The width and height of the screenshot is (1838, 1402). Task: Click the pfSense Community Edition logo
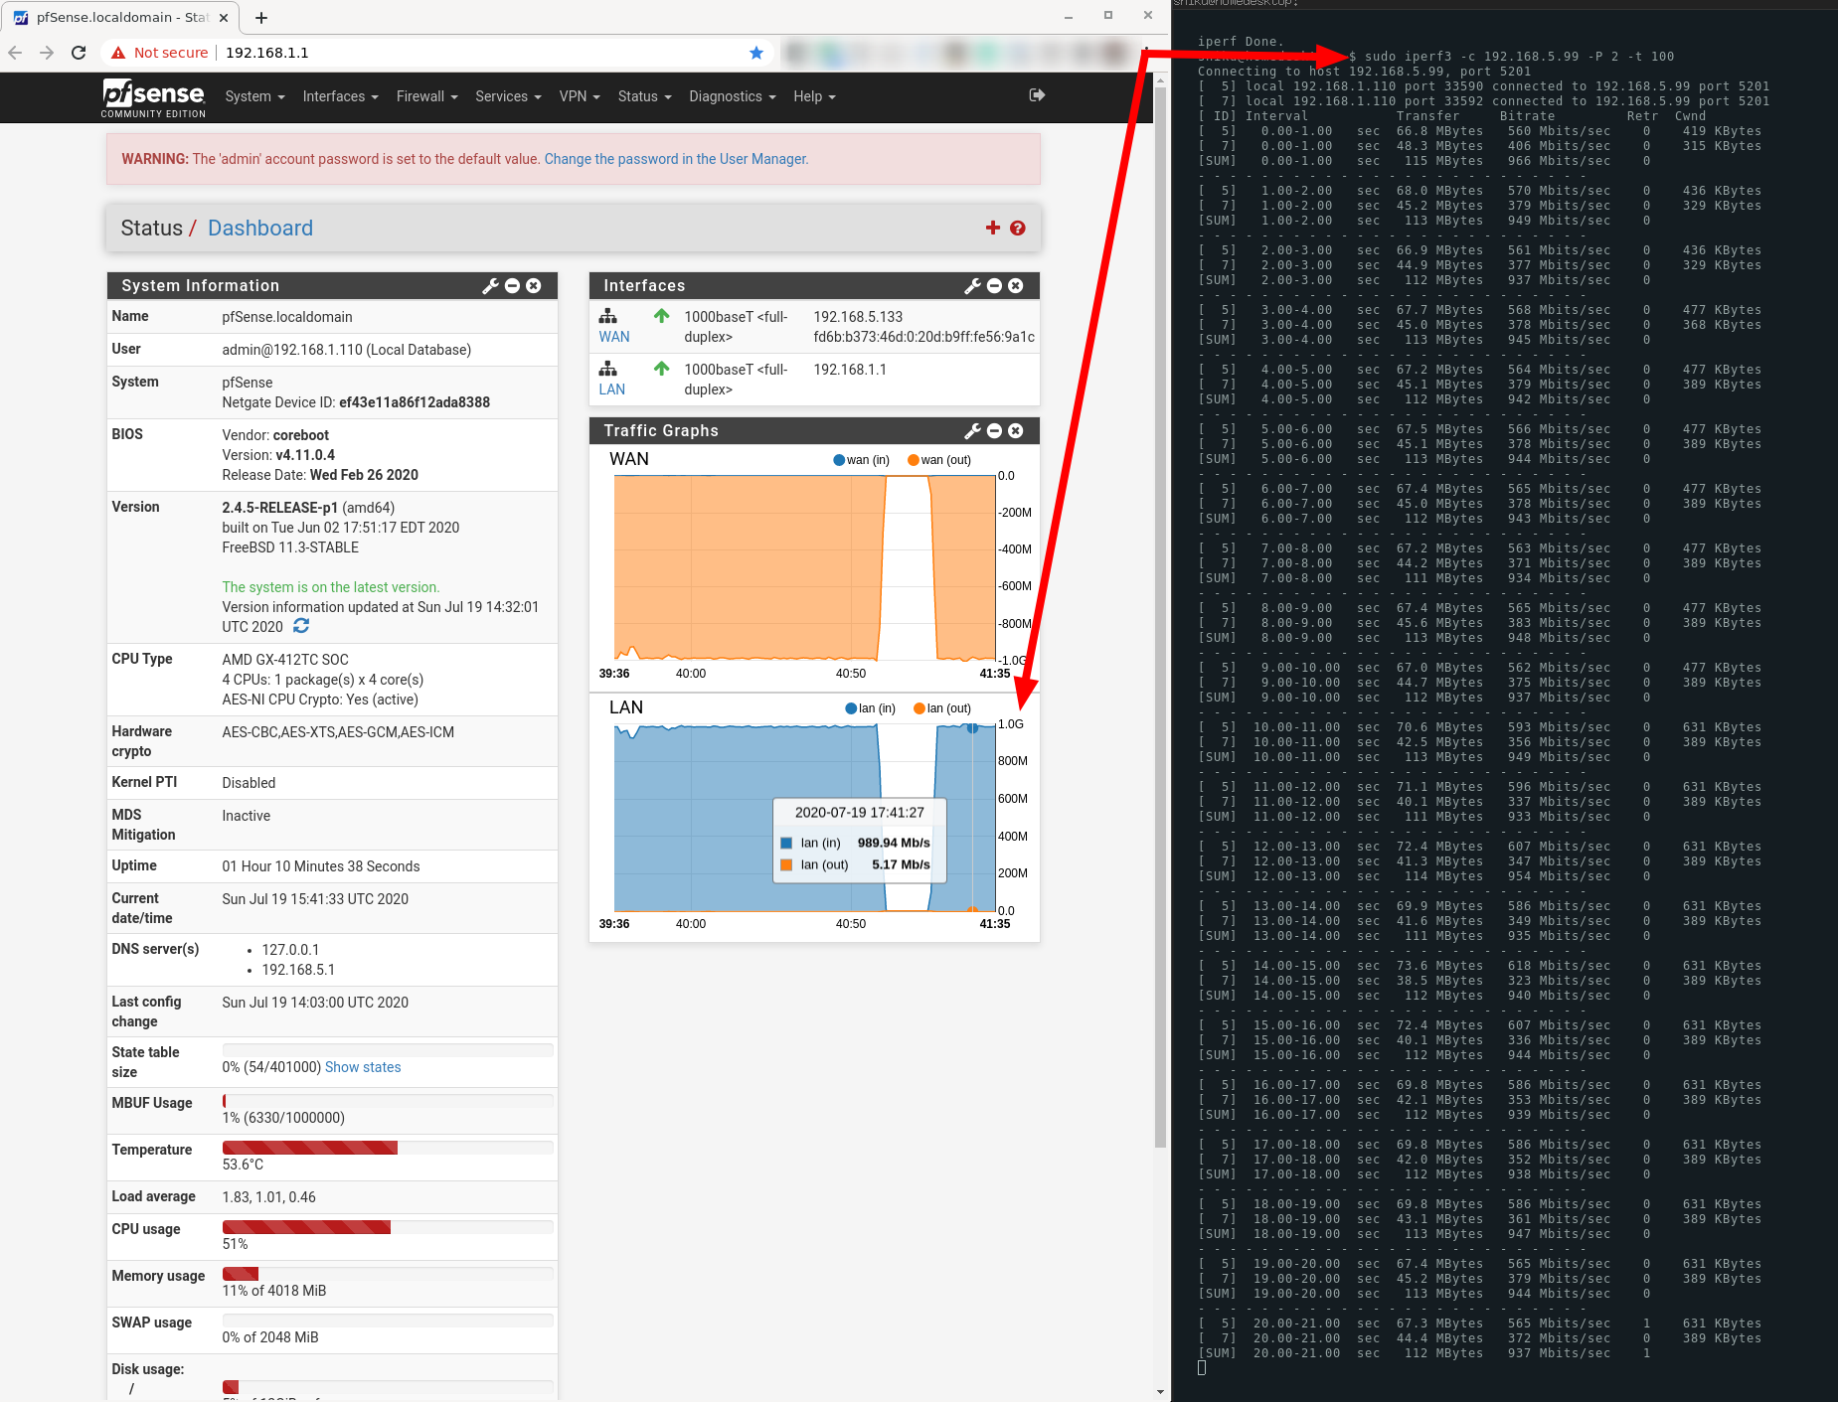[x=152, y=96]
